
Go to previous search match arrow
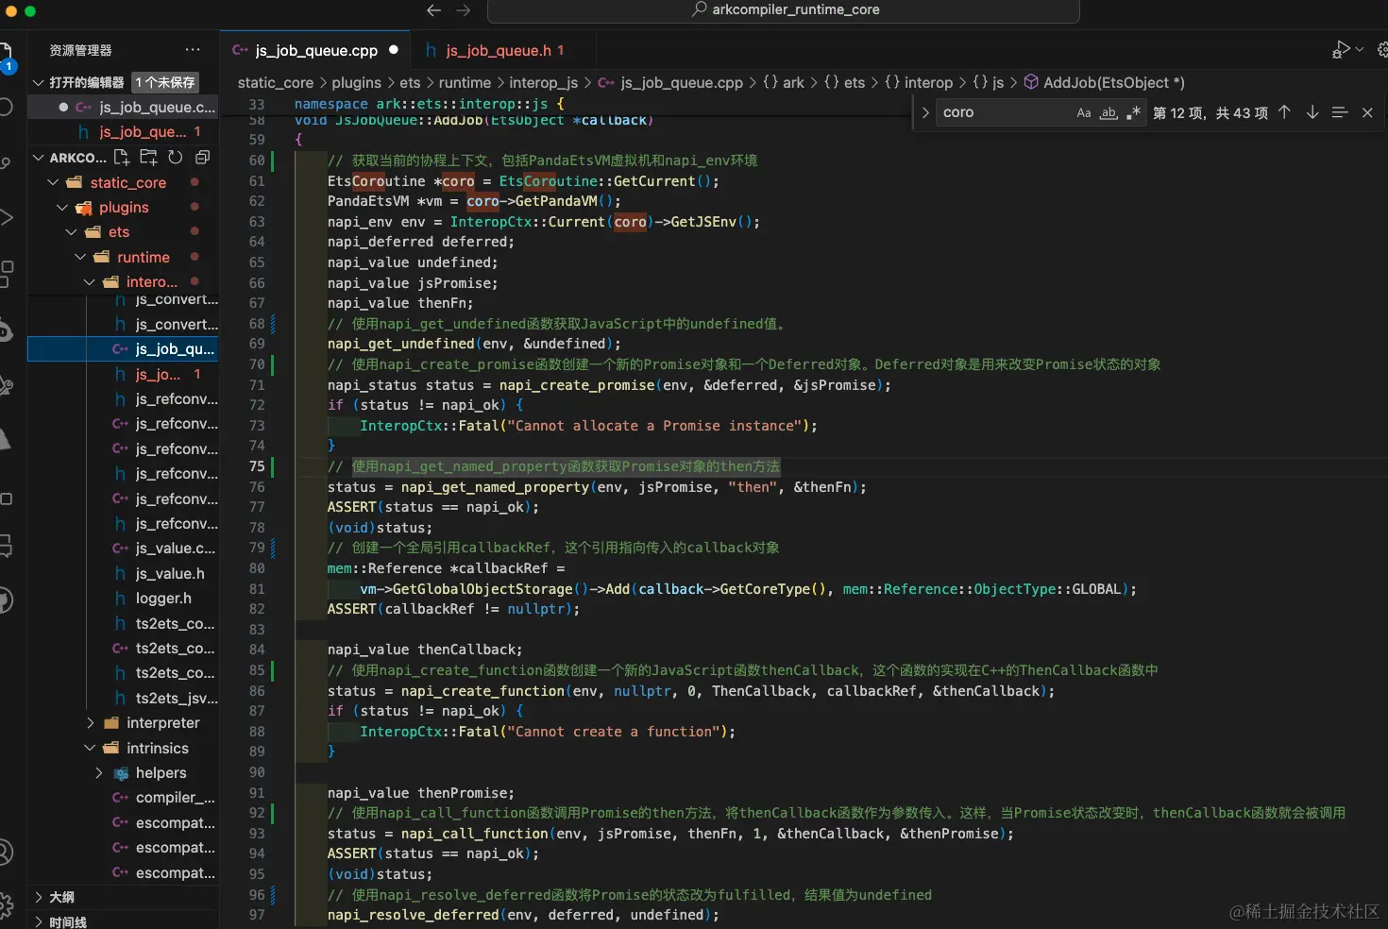tap(1284, 112)
